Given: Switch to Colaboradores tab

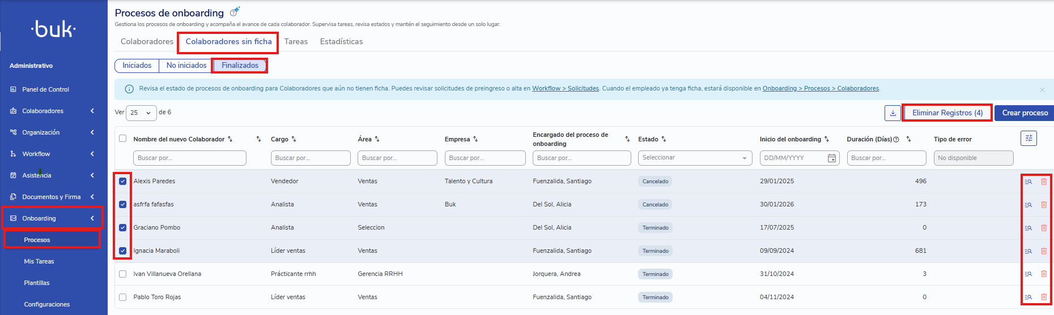Looking at the screenshot, I should [x=147, y=42].
